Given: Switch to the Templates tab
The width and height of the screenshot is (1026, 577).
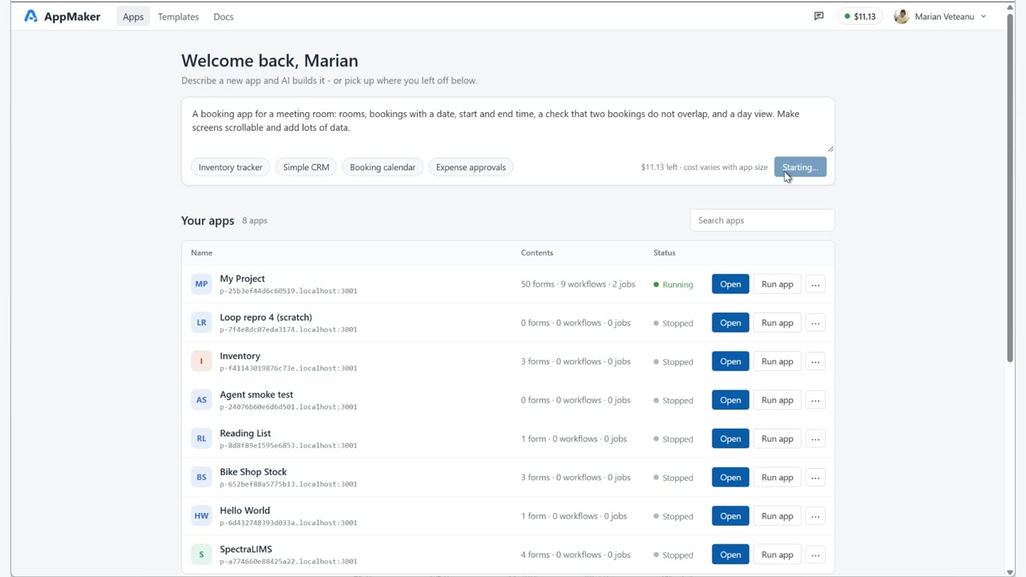Looking at the screenshot, I should pyautogui.click(x=178, y=16).
